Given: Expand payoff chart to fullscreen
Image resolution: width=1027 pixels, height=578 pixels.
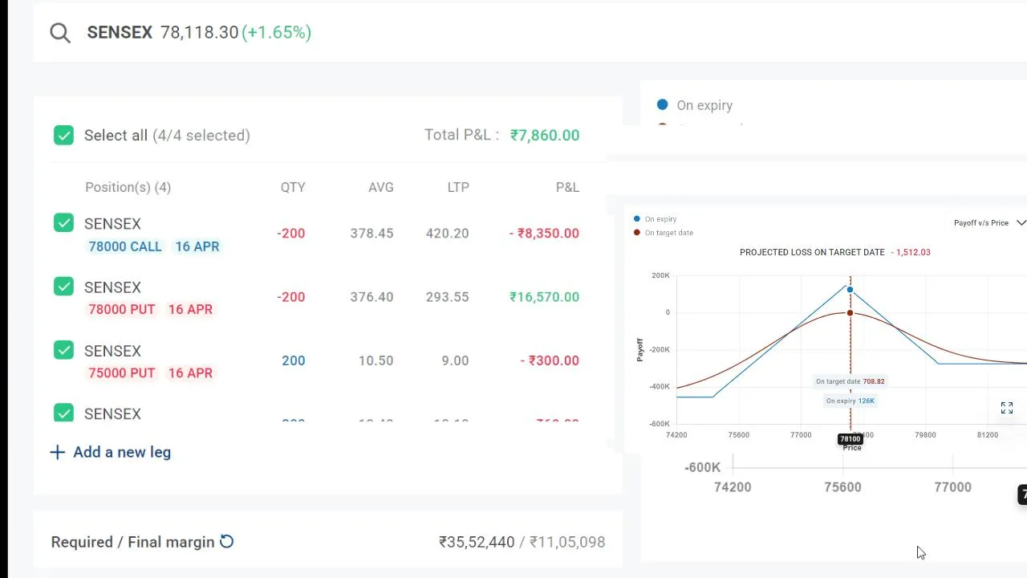Looking at the screenshot, I should [x=1007, y=409].
